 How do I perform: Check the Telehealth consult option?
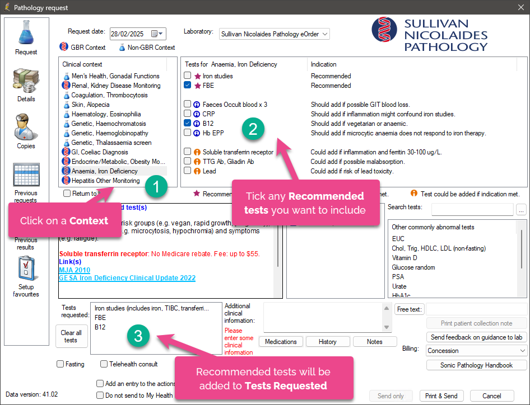tap(104, 364)
